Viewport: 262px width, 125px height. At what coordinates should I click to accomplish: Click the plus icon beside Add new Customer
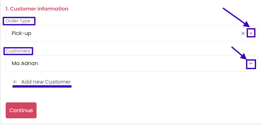[x=15, y=82]
